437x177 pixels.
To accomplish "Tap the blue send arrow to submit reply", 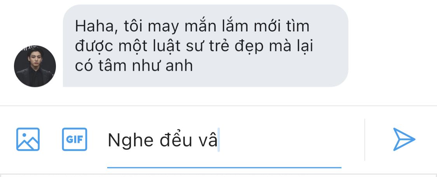I will coord(404,139).
